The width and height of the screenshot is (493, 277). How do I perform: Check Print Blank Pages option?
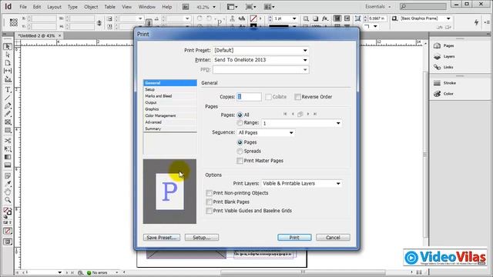click(209, 202)
